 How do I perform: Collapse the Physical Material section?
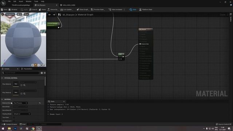click(2, 78)
